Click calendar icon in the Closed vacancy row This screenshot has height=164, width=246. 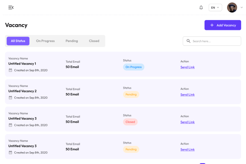pyautogui.click(x=10, y=125)
